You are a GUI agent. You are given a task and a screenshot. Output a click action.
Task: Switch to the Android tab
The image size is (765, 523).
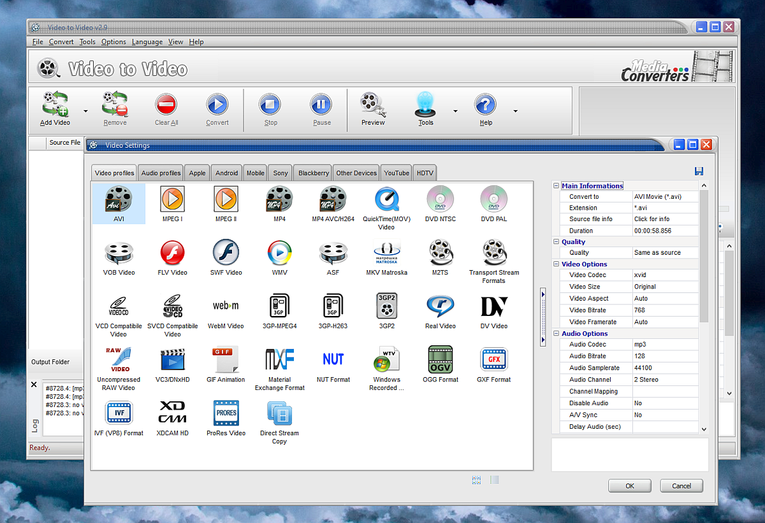click(227, 173)
